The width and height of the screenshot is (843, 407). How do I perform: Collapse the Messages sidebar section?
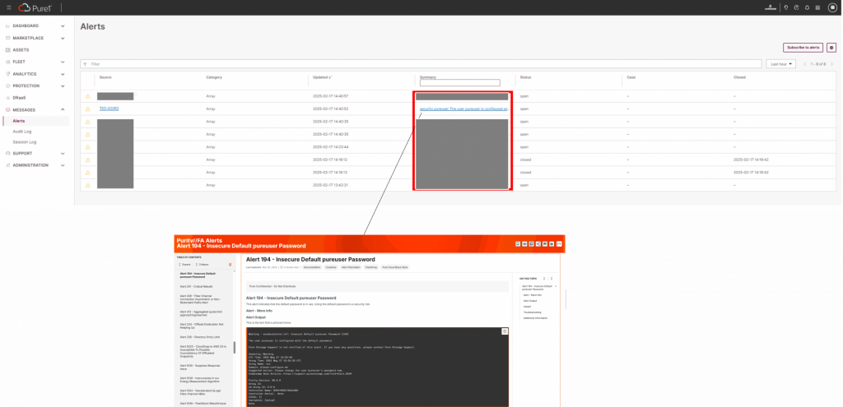63,109
